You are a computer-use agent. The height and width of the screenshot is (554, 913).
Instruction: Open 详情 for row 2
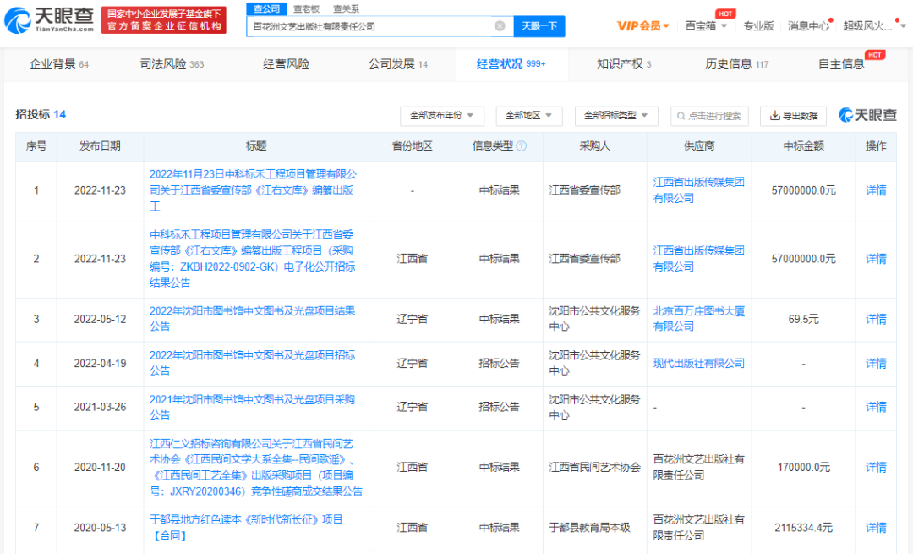tap(876, 259)
